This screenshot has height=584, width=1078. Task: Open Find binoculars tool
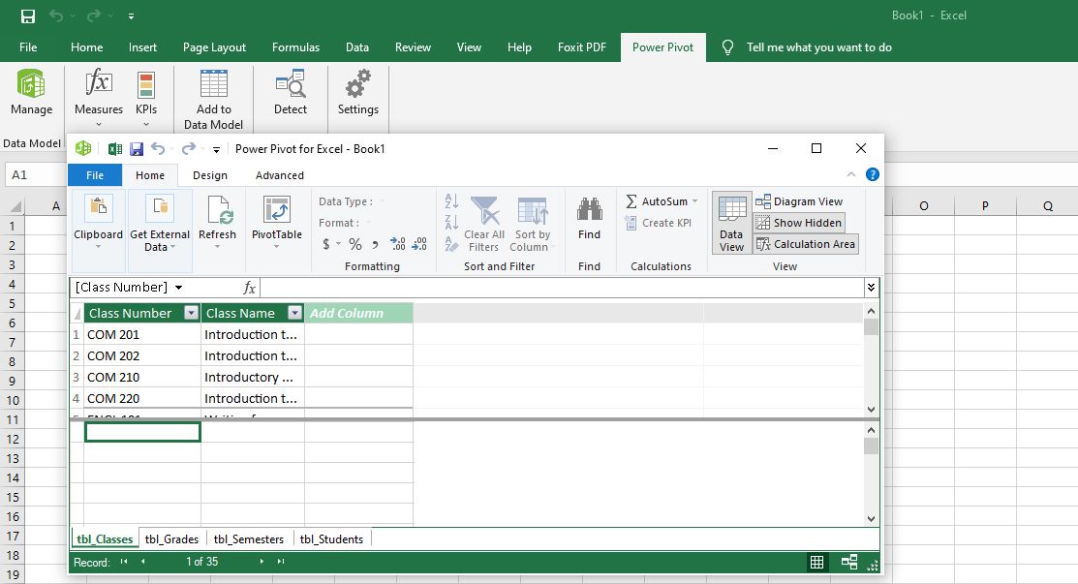(x=589, y=211)
